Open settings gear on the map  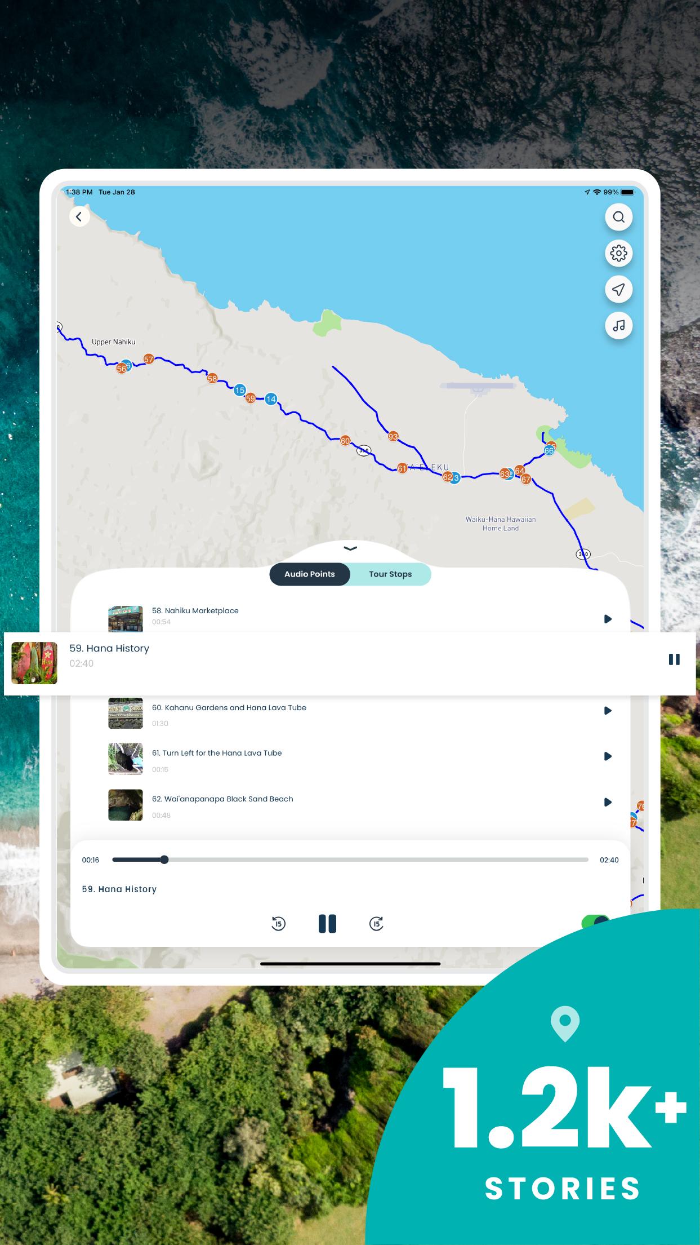(618, 253)
